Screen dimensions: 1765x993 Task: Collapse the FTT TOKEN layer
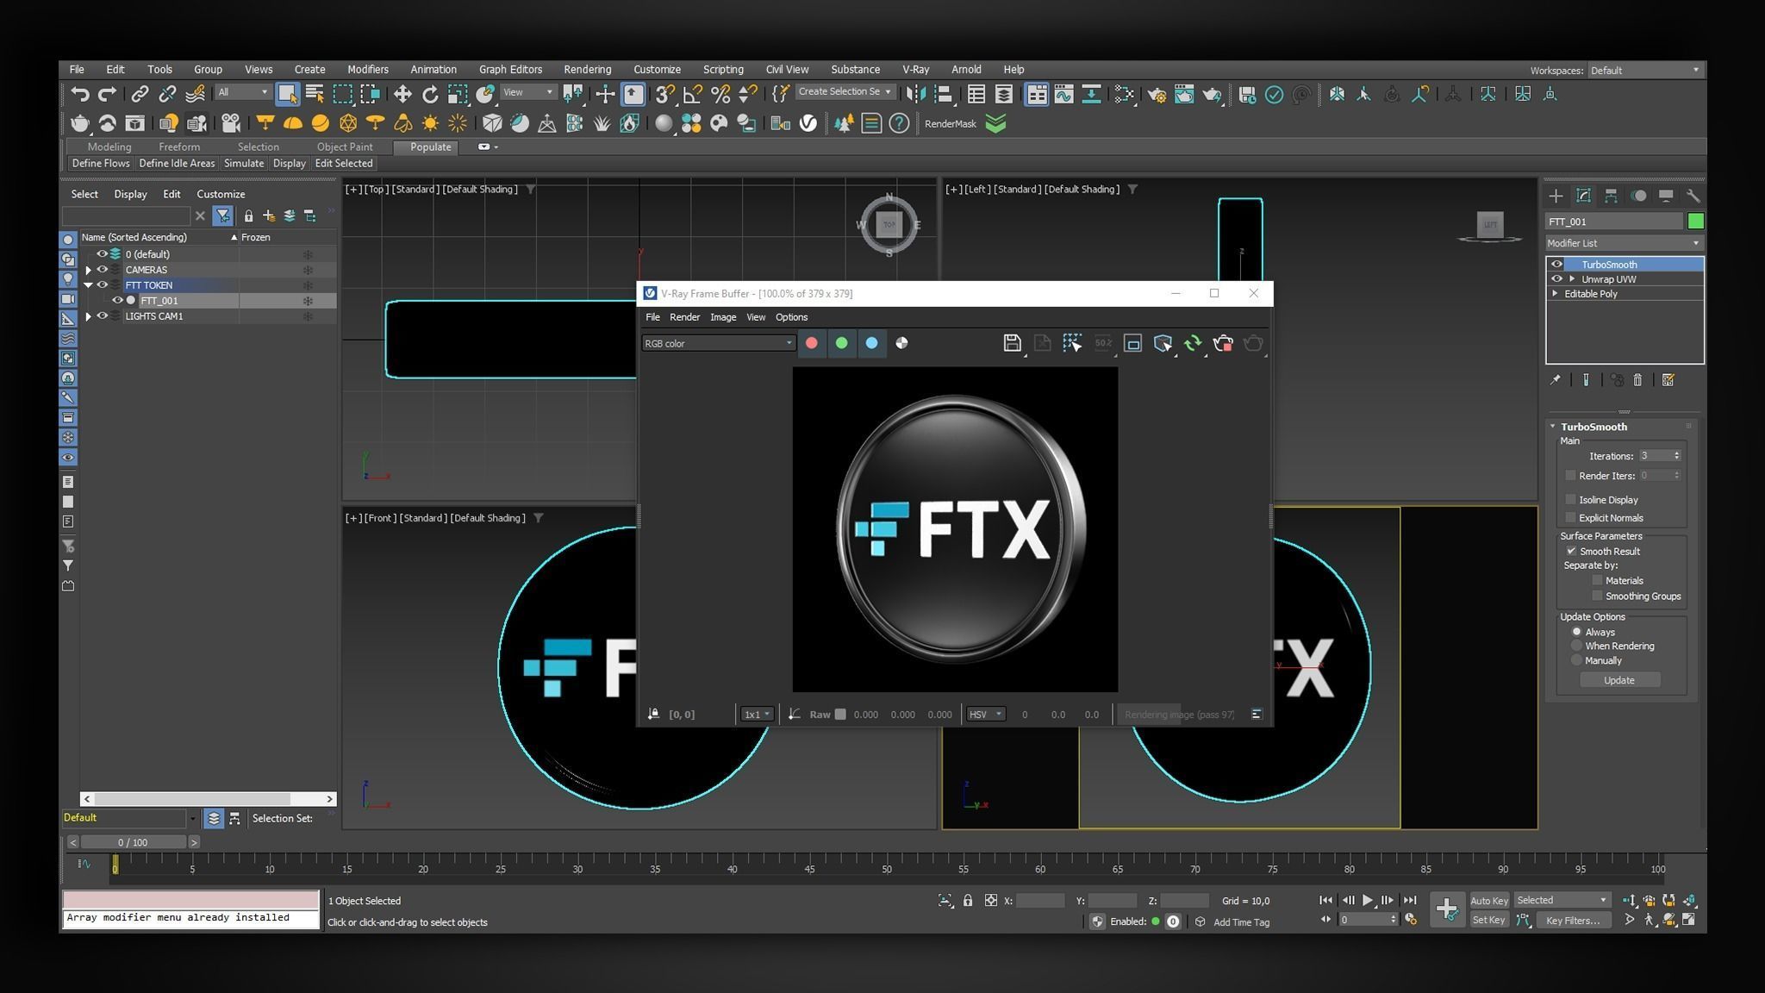88,285
